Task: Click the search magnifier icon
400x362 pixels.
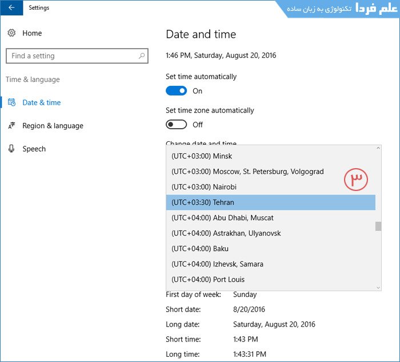Action: point(141,56)
